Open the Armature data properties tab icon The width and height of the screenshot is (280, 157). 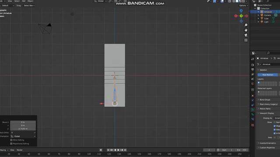click(x=252, y=109)
